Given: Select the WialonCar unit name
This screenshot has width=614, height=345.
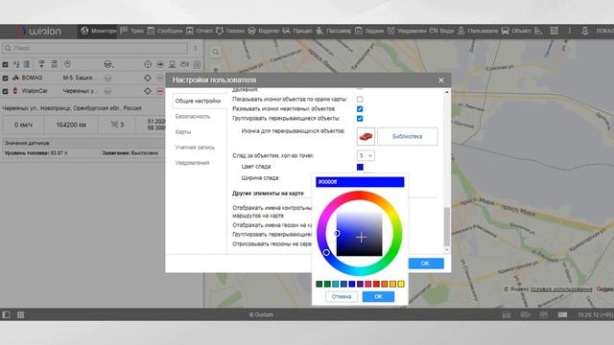Looking at the screenshot, I should click(x=35, y=91).
